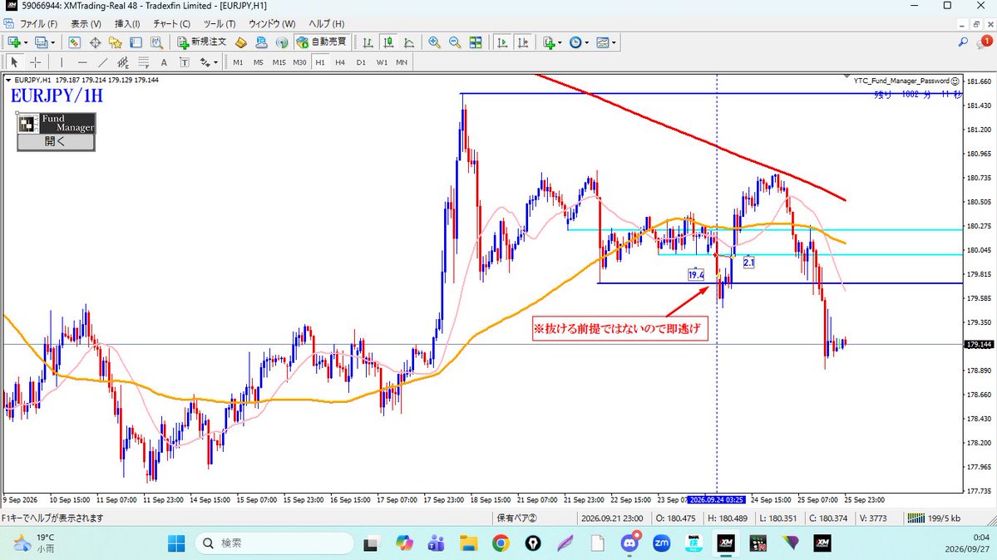Open Google Chrome from the taskbar
Viewport: 997px width, 560px height.
(x=501, y=543)
